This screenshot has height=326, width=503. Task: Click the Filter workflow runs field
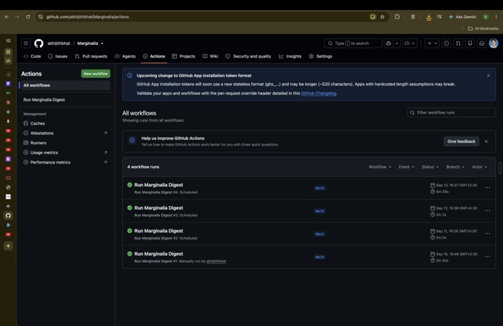tap(452, 112)
